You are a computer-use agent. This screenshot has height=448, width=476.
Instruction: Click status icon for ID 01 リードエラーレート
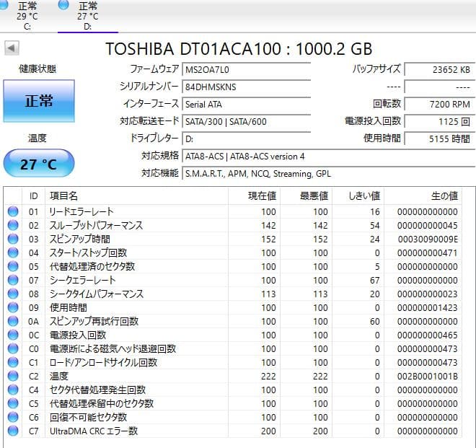pyautogui.click(x=13, y=211)
